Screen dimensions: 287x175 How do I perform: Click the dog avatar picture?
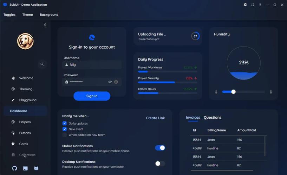pyautogui.click(x=25, y=41)
